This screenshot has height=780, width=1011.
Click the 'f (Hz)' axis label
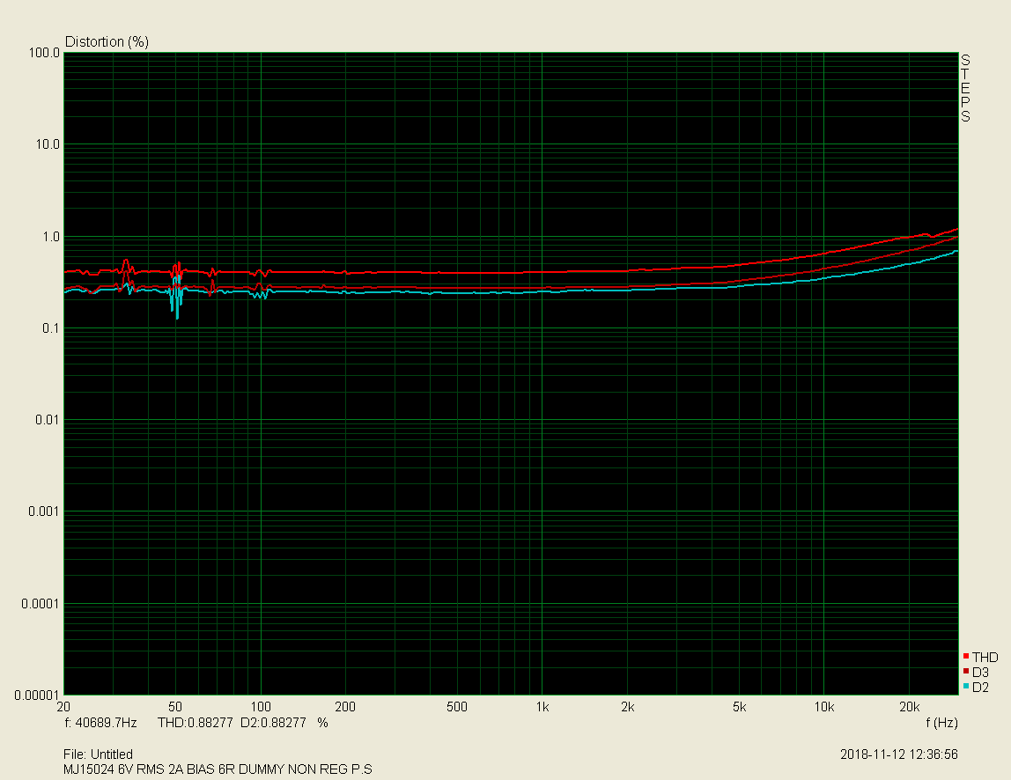[941, 723]
